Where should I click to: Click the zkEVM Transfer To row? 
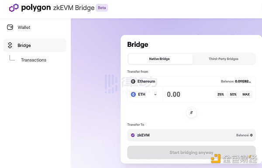[x=192, y=135]
